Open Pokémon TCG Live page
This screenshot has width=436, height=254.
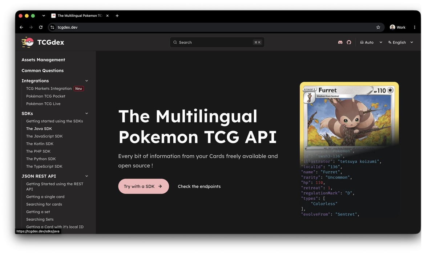coord(43,104)
